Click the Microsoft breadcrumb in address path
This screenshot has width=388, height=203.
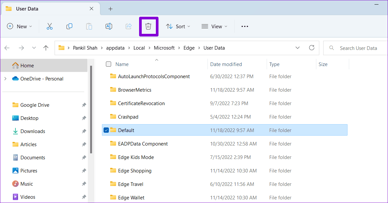click(164, 48)
